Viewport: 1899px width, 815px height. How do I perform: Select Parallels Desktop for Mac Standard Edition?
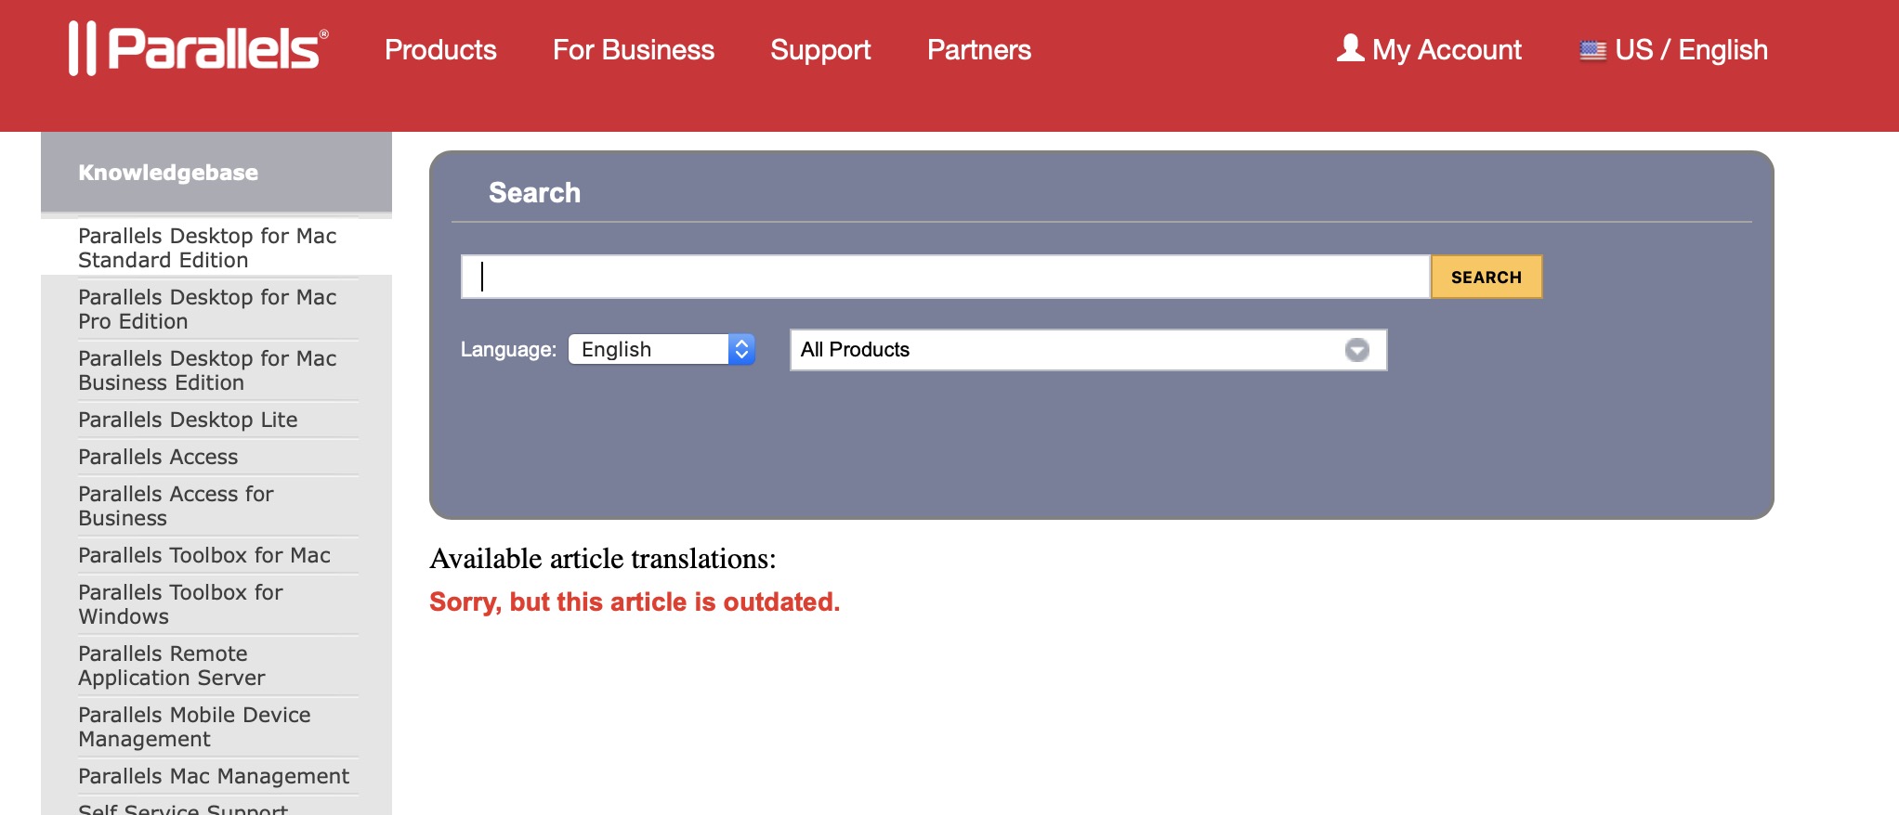207,248
